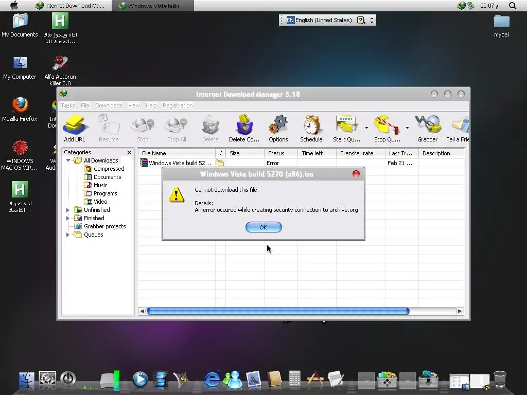Click the search magnifier in top bar
This screenshot has width=527, height=395.
point(513,6)
